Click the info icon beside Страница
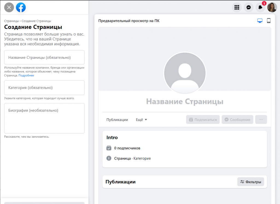Image resolution: width=280 pixels, height=204 pixels. point(109,158)
